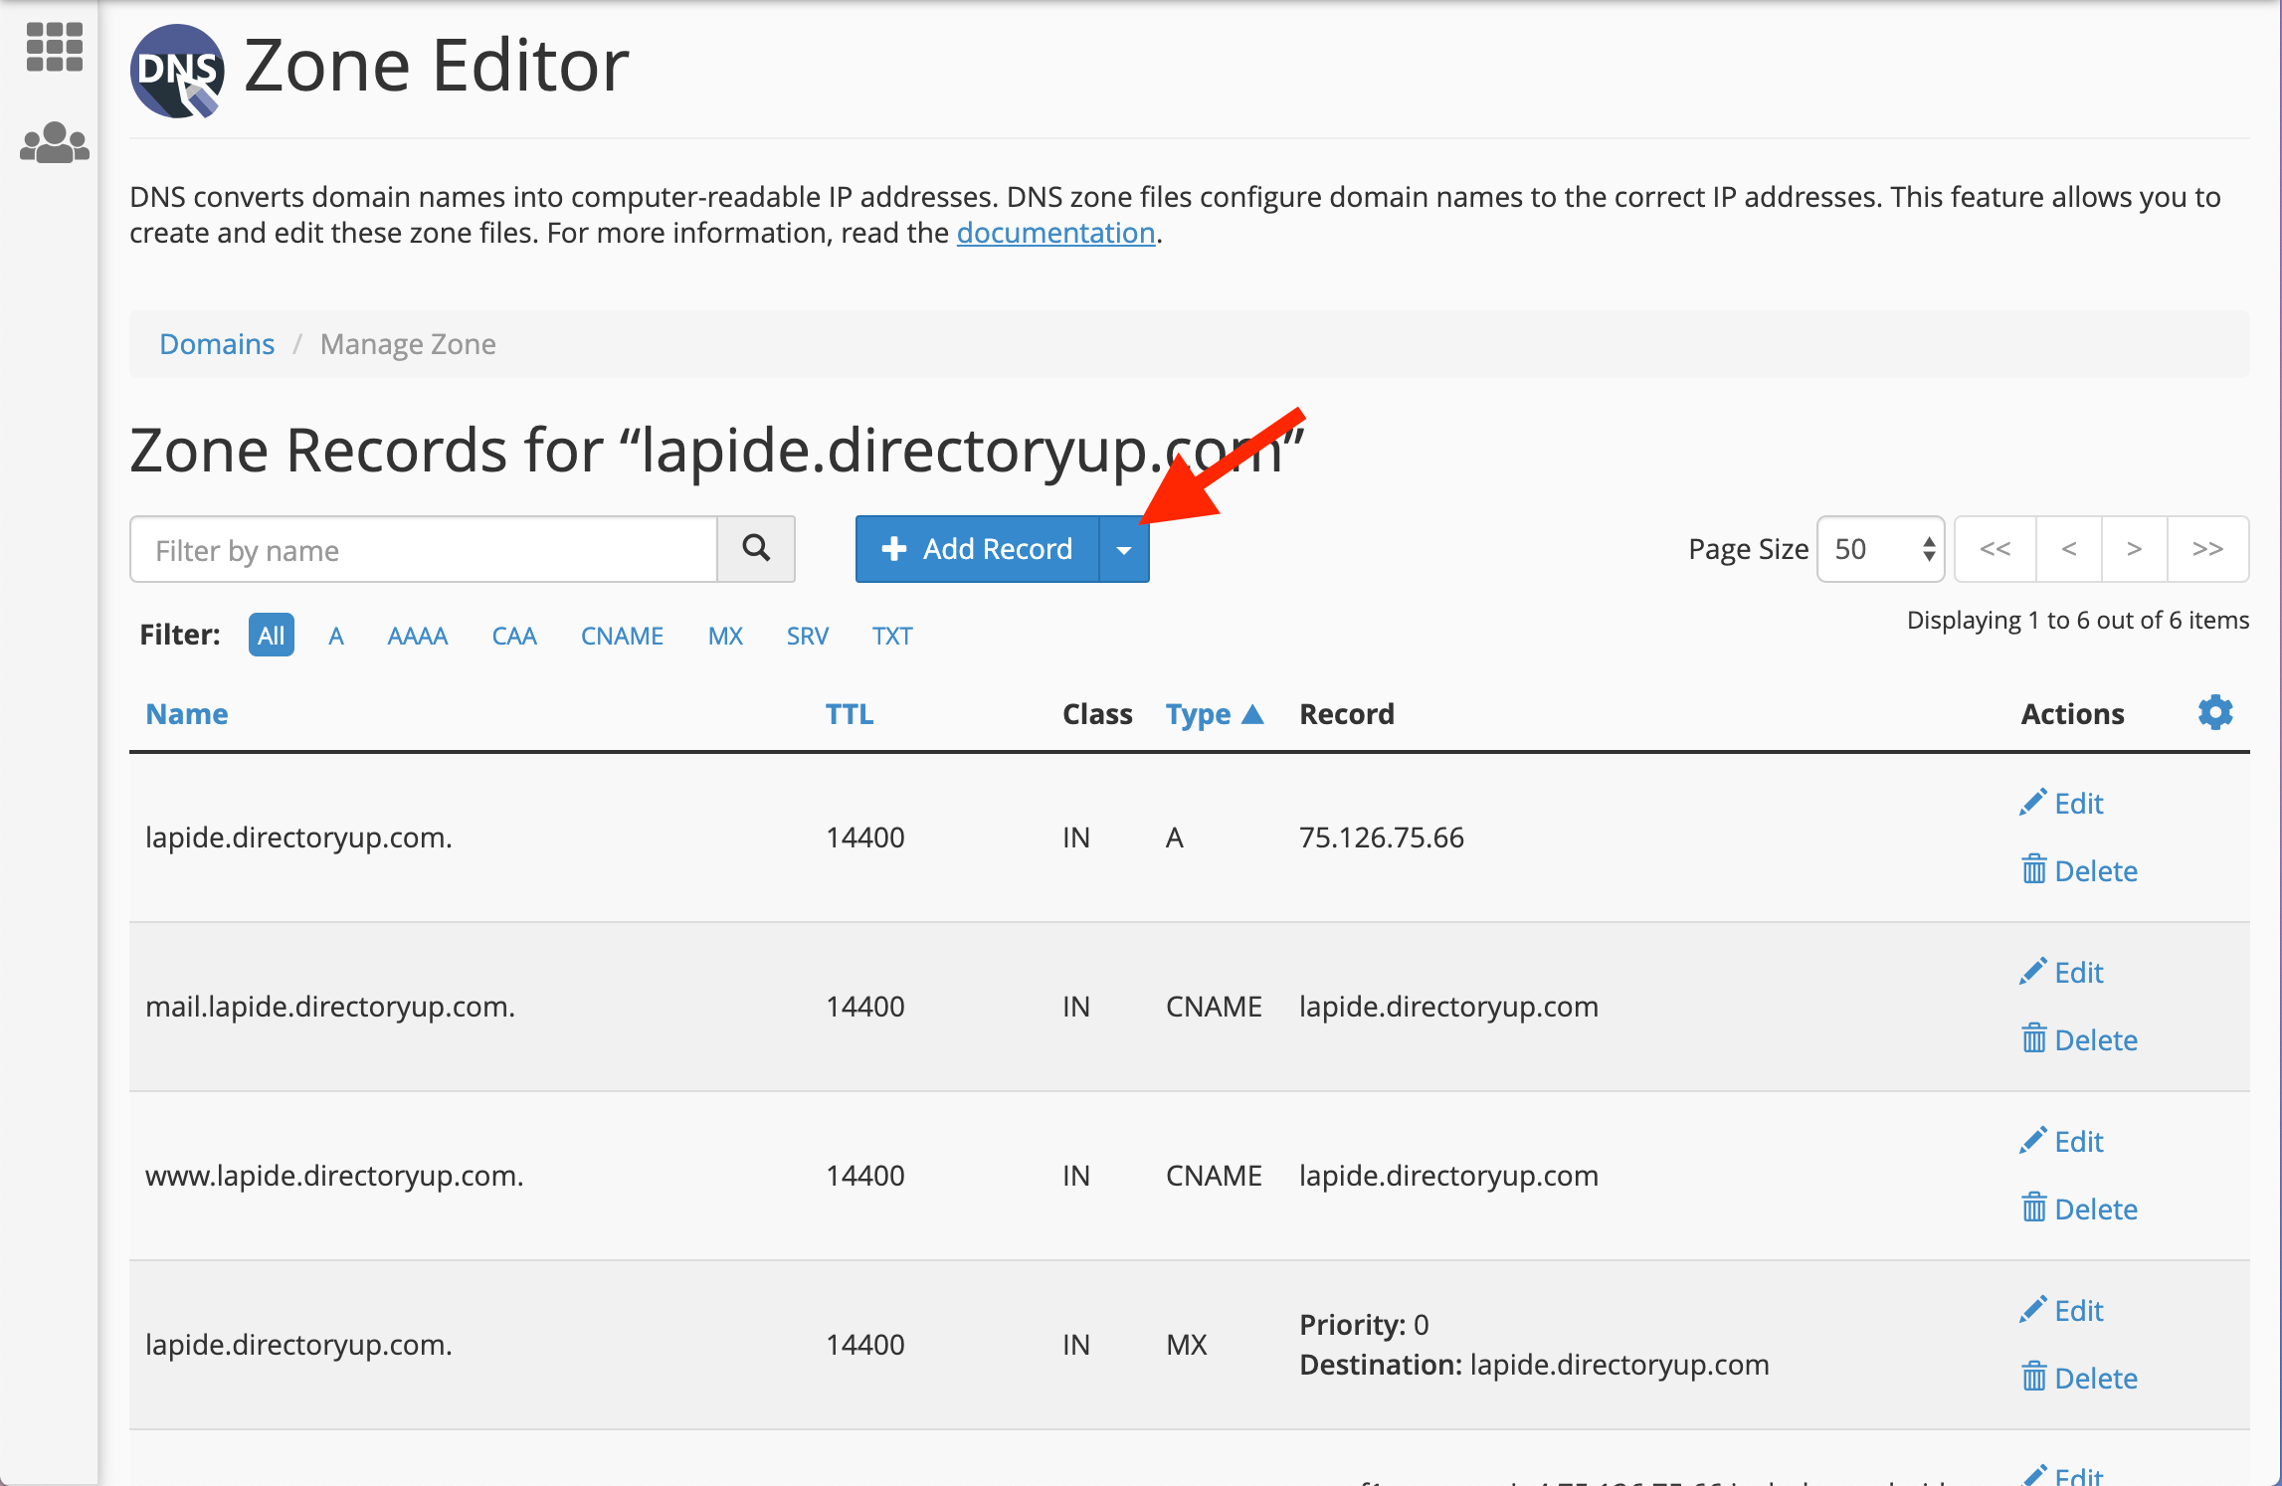Click trash Delete for the MX record
2282x1486 pixels.
[2079, 1378]
